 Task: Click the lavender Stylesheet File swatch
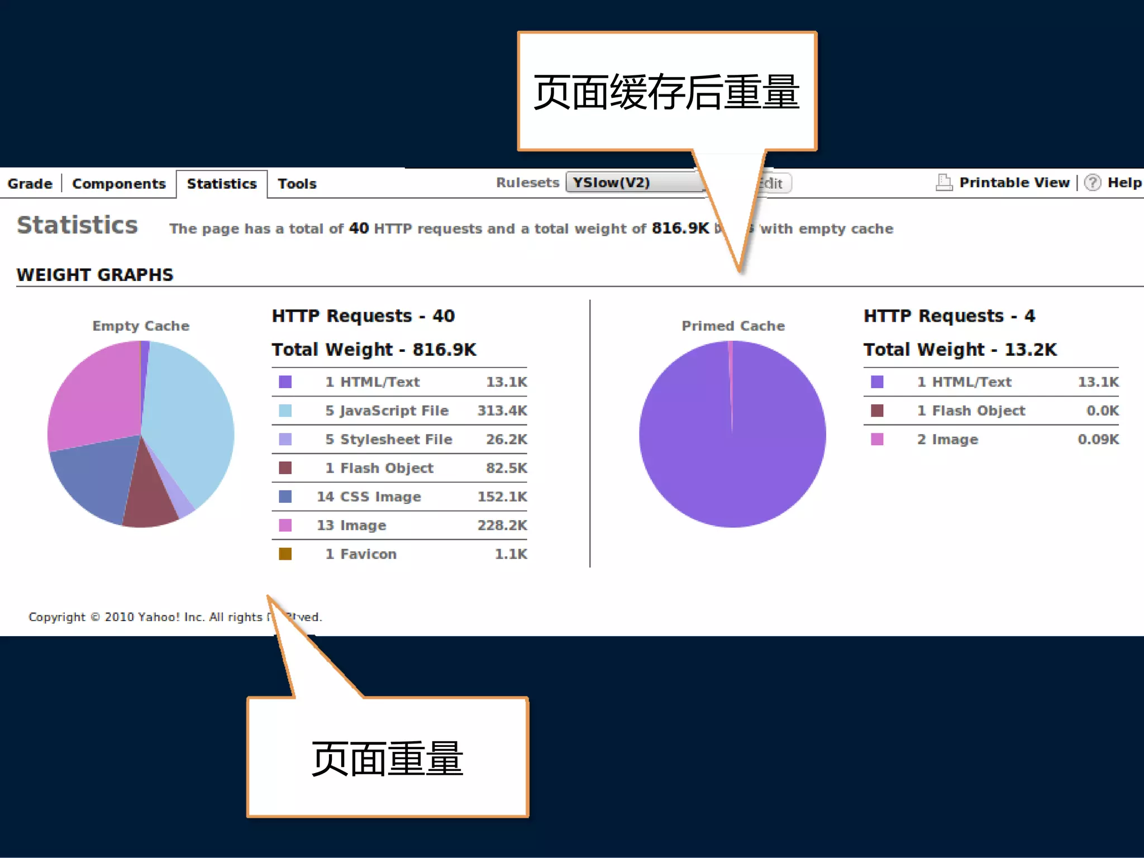[x=285, y=439]
